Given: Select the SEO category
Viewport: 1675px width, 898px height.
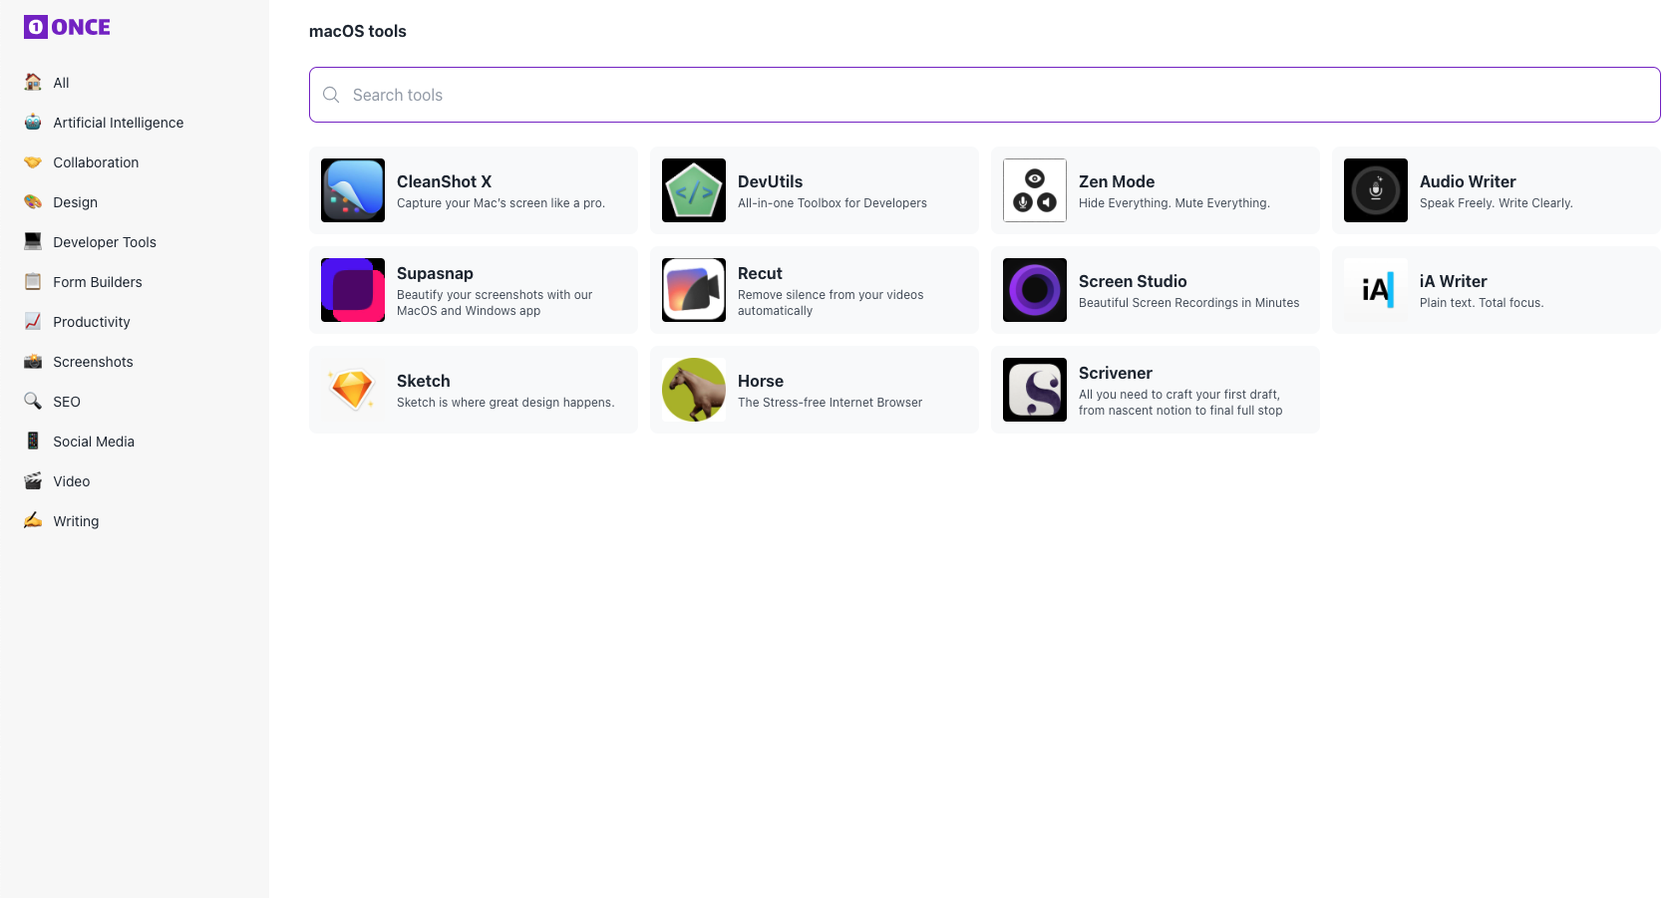Looking at the screenshot, I should 67,402.
